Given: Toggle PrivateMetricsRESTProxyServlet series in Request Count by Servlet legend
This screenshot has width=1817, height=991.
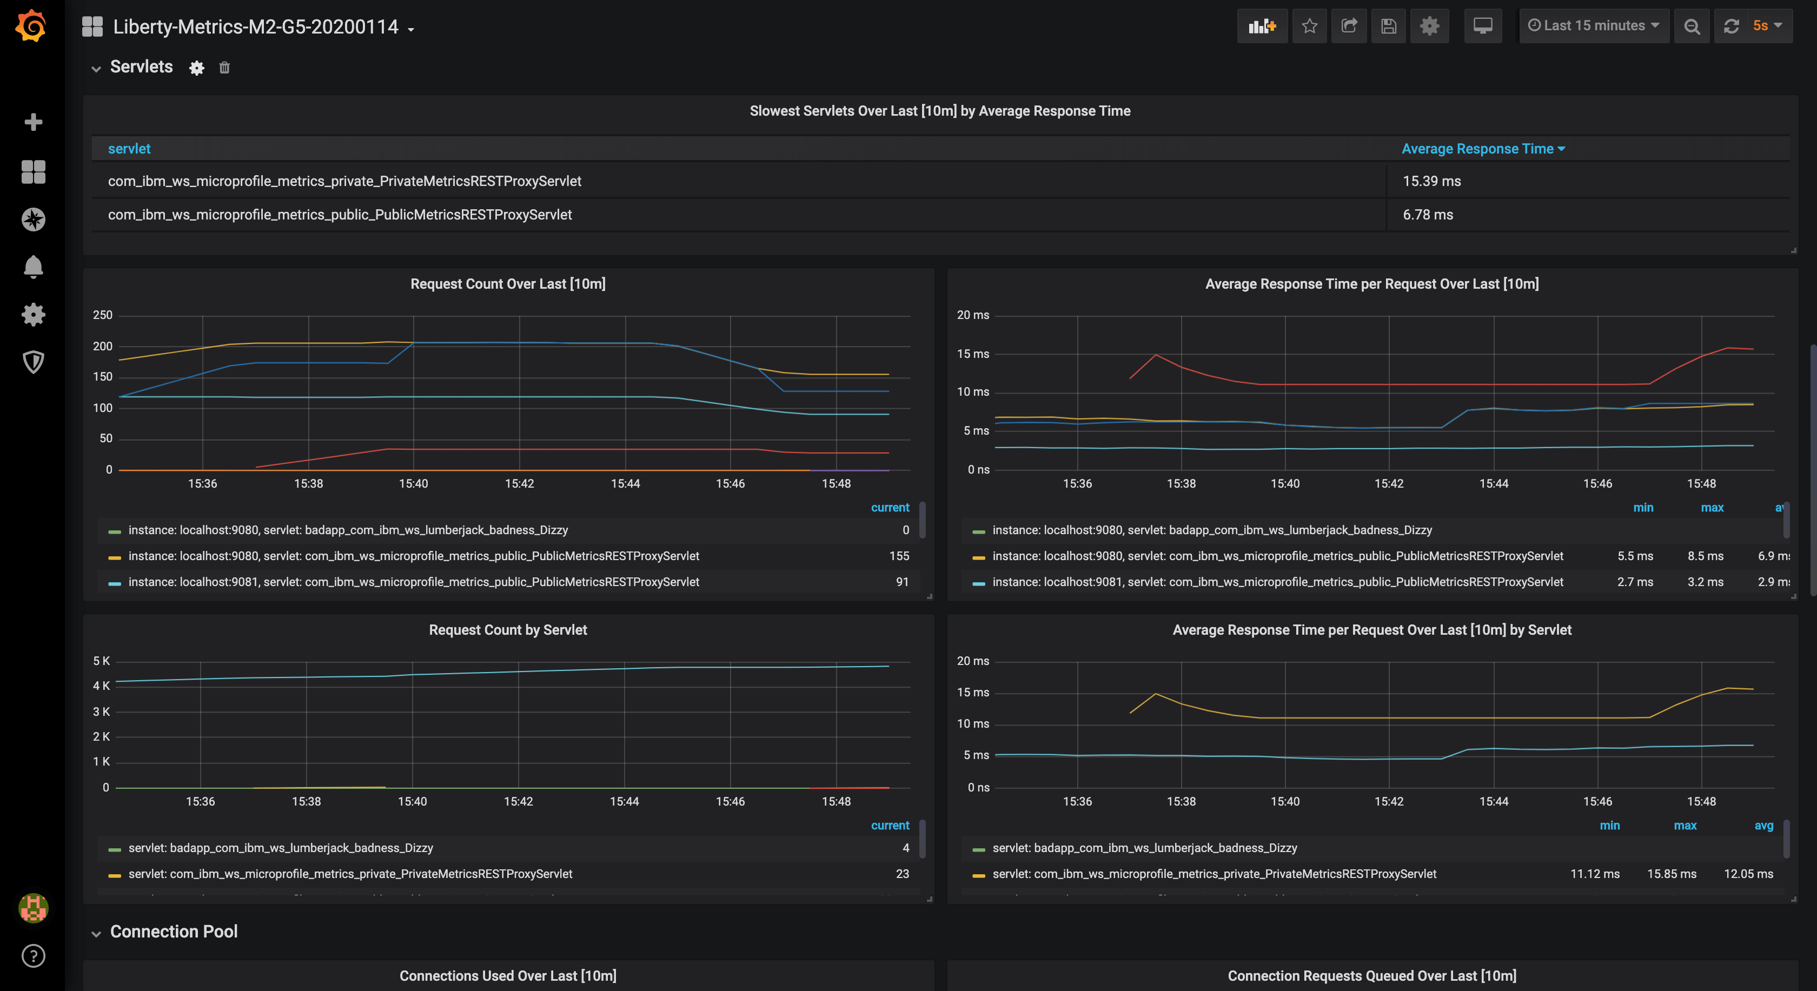Looking at the screenshot, I should [350, 874].
